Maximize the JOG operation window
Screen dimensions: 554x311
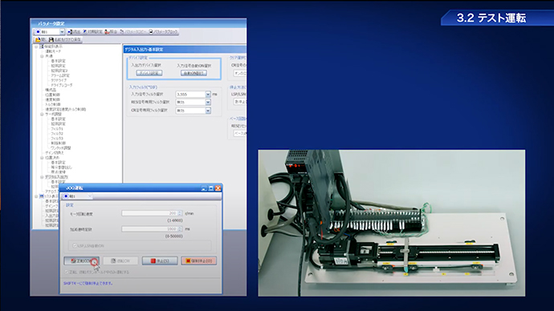pyautogui.click(x=211, y=188)
